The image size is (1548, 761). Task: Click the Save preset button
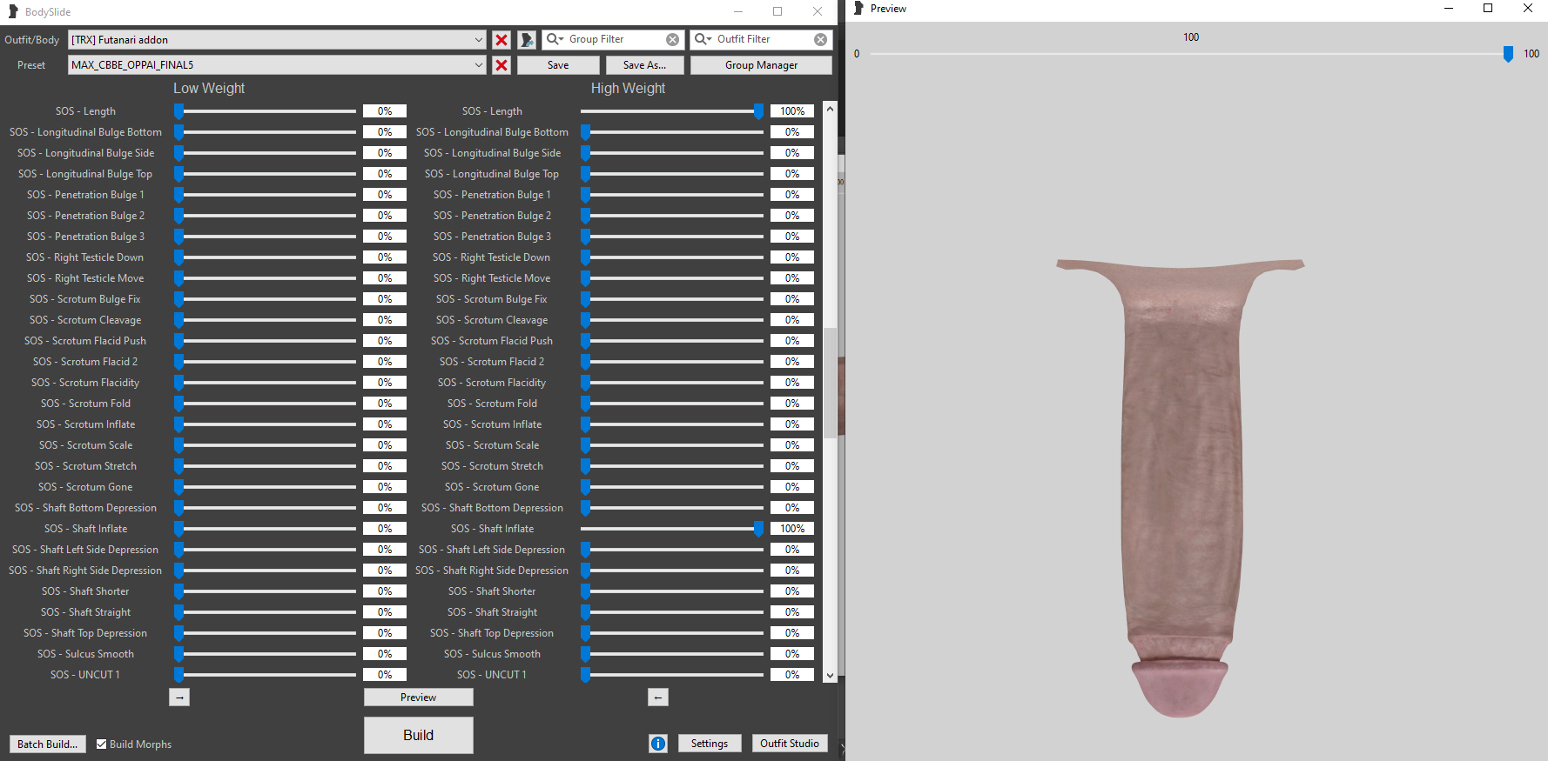coord(558,65)
